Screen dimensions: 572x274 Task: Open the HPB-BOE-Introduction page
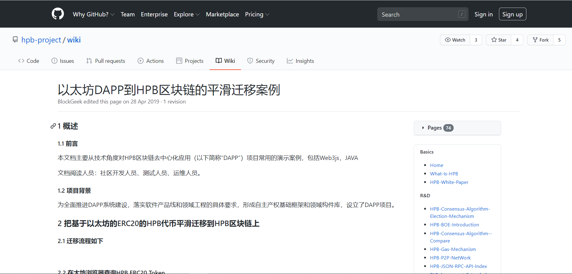click(x=455, y=225)
